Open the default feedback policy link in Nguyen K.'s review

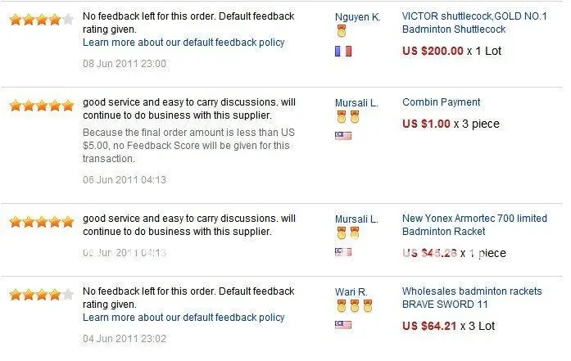coord(184,43)
